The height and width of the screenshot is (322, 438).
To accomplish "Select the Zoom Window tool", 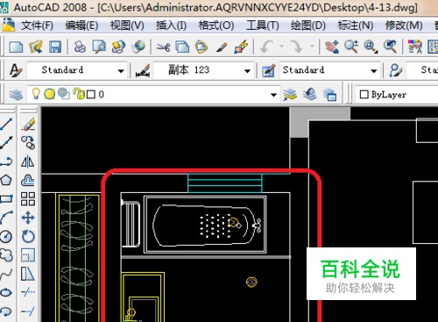I will (x=371, y=47).
